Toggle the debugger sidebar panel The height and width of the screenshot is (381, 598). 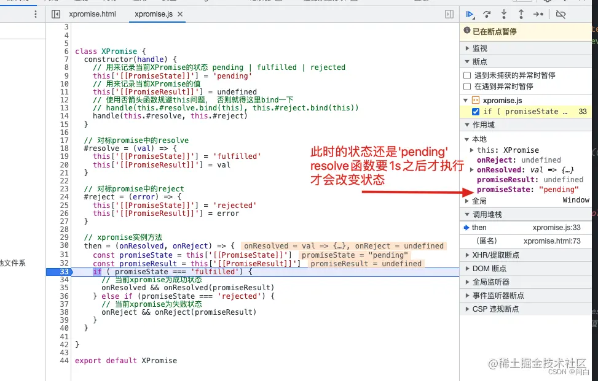pos(449,14)
